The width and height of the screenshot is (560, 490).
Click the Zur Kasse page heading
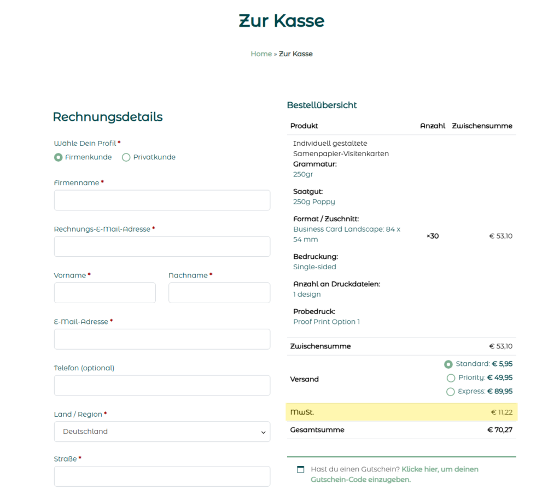(282, 21)
